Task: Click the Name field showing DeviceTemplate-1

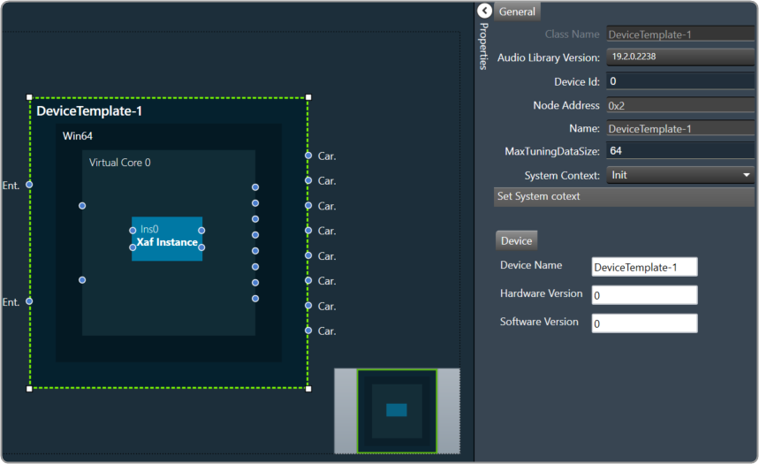Action: coord(680,128)
